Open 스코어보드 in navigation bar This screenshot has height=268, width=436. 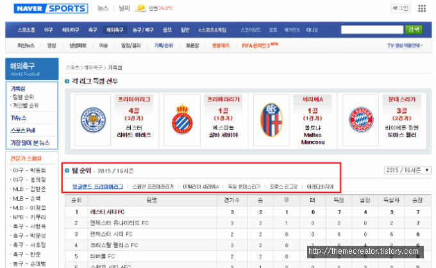251,29
